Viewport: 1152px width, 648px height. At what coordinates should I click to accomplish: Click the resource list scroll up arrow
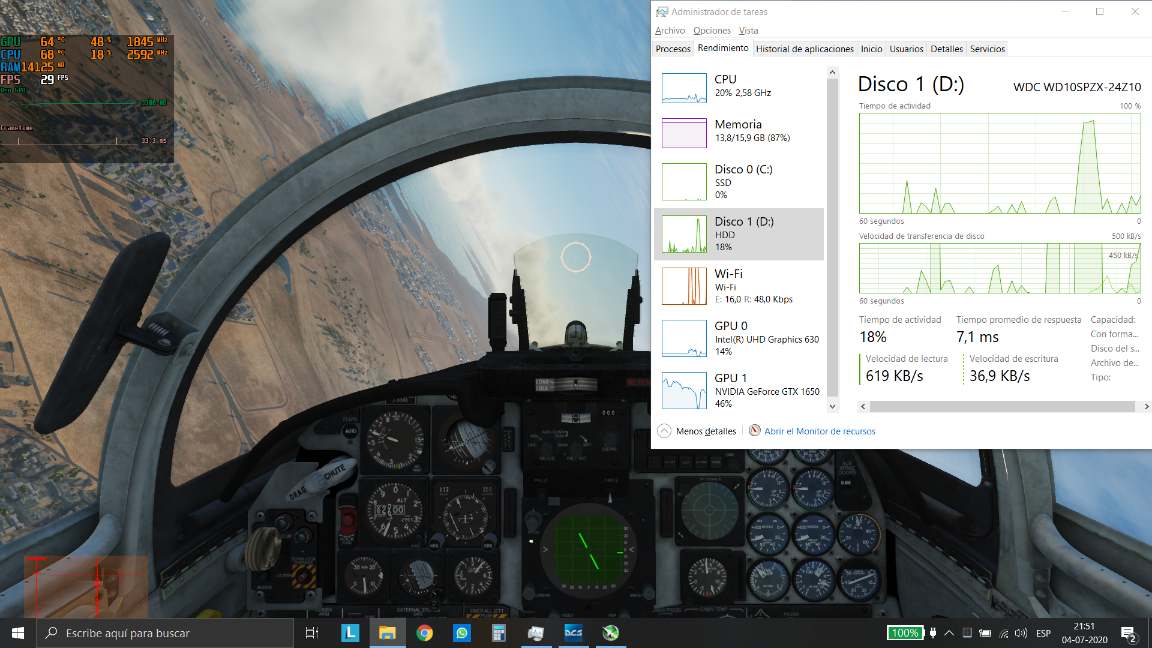[832, 73]
